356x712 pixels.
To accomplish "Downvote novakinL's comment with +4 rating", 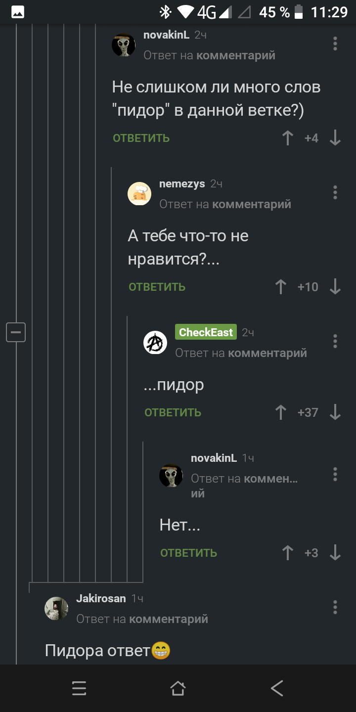I will coord(335,138).
